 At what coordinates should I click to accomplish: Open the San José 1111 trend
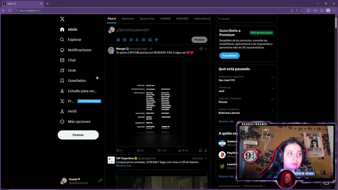pos(227,80)
